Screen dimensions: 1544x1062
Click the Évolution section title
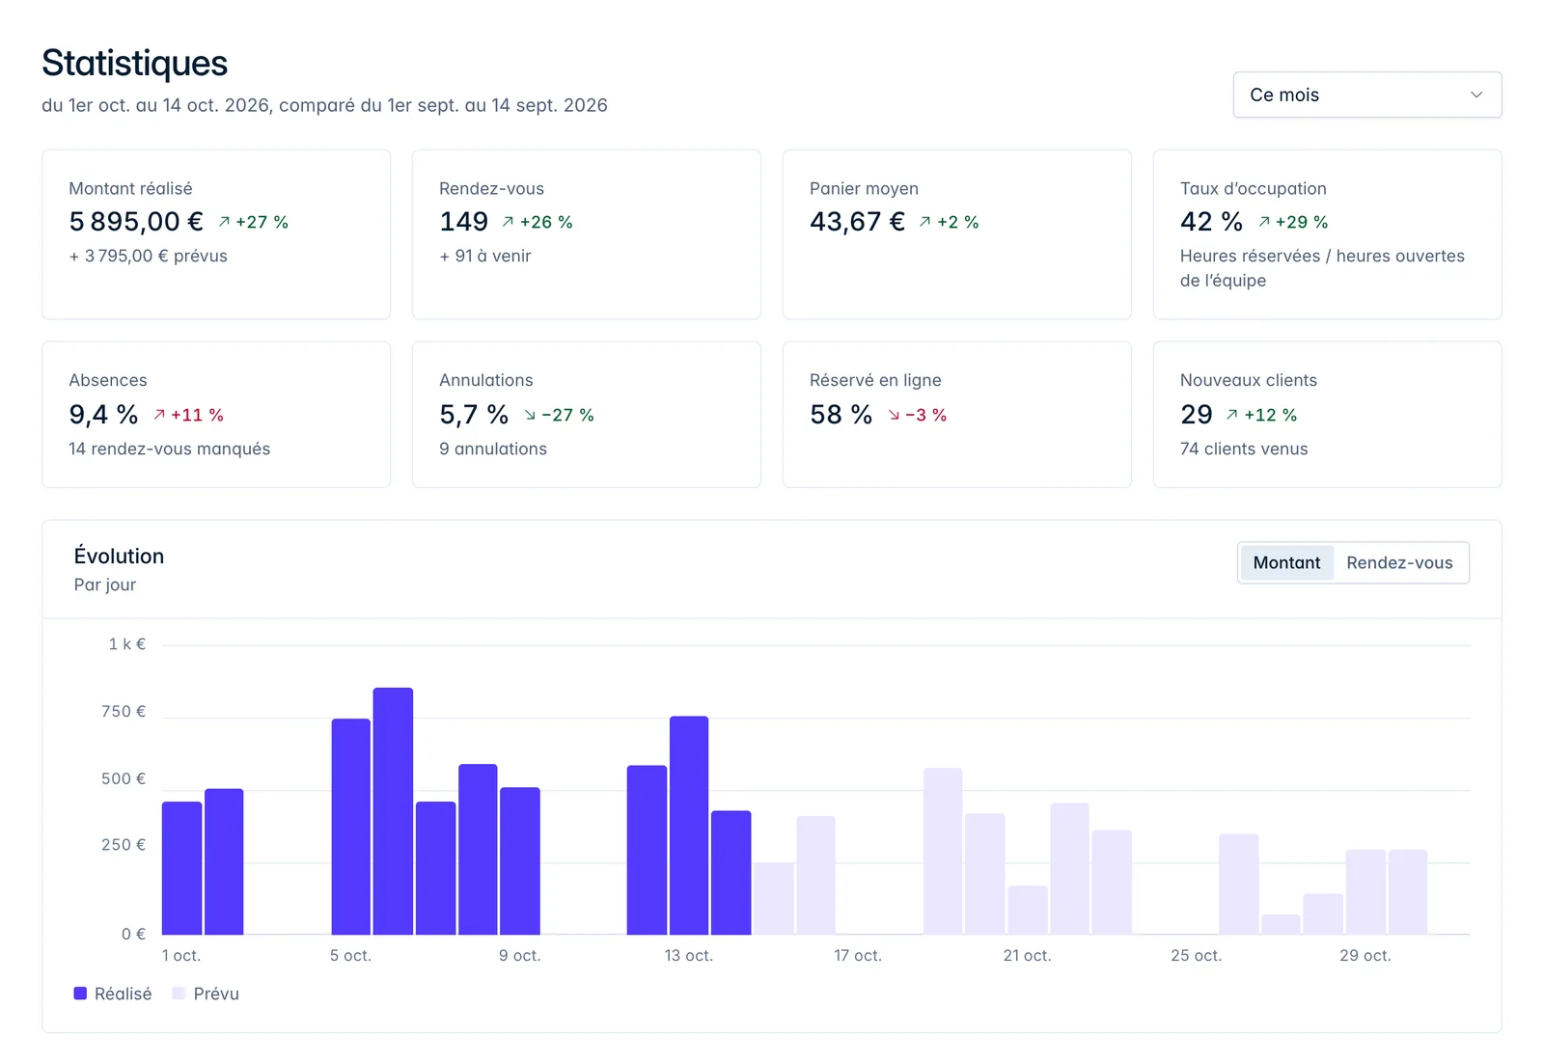coord(119,556)
